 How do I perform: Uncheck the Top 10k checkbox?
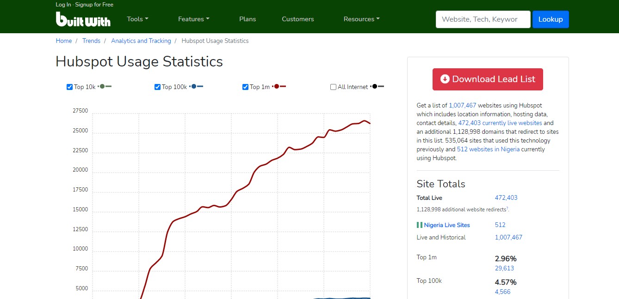[x=70, y=87]
